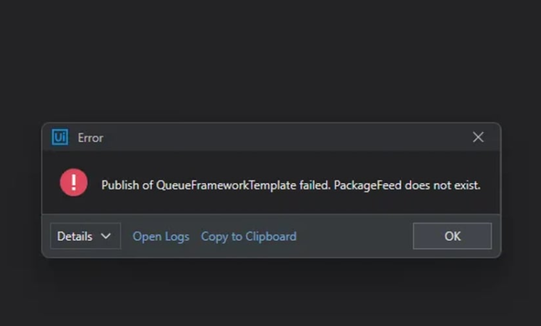
Task: Click the word "Publish" in error message
Action: point(120,185)
